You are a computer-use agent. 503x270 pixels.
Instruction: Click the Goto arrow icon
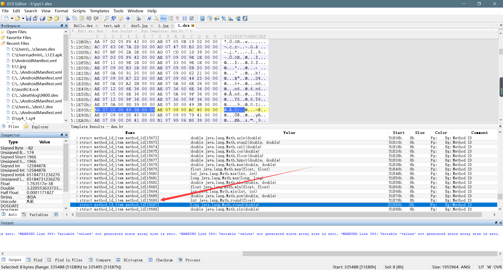click(128, 18)
